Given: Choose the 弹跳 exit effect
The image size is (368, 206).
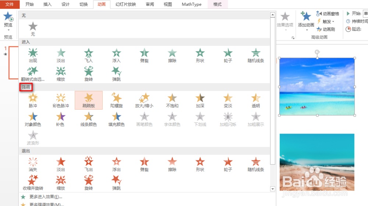Looking at the screenshot, I should (x=116, y=183).
